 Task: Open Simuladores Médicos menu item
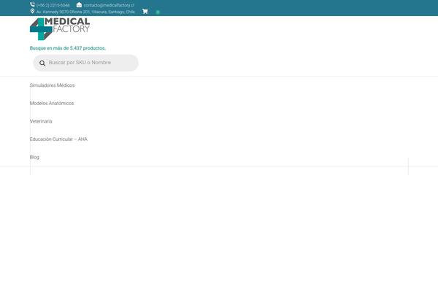(53, 85)
